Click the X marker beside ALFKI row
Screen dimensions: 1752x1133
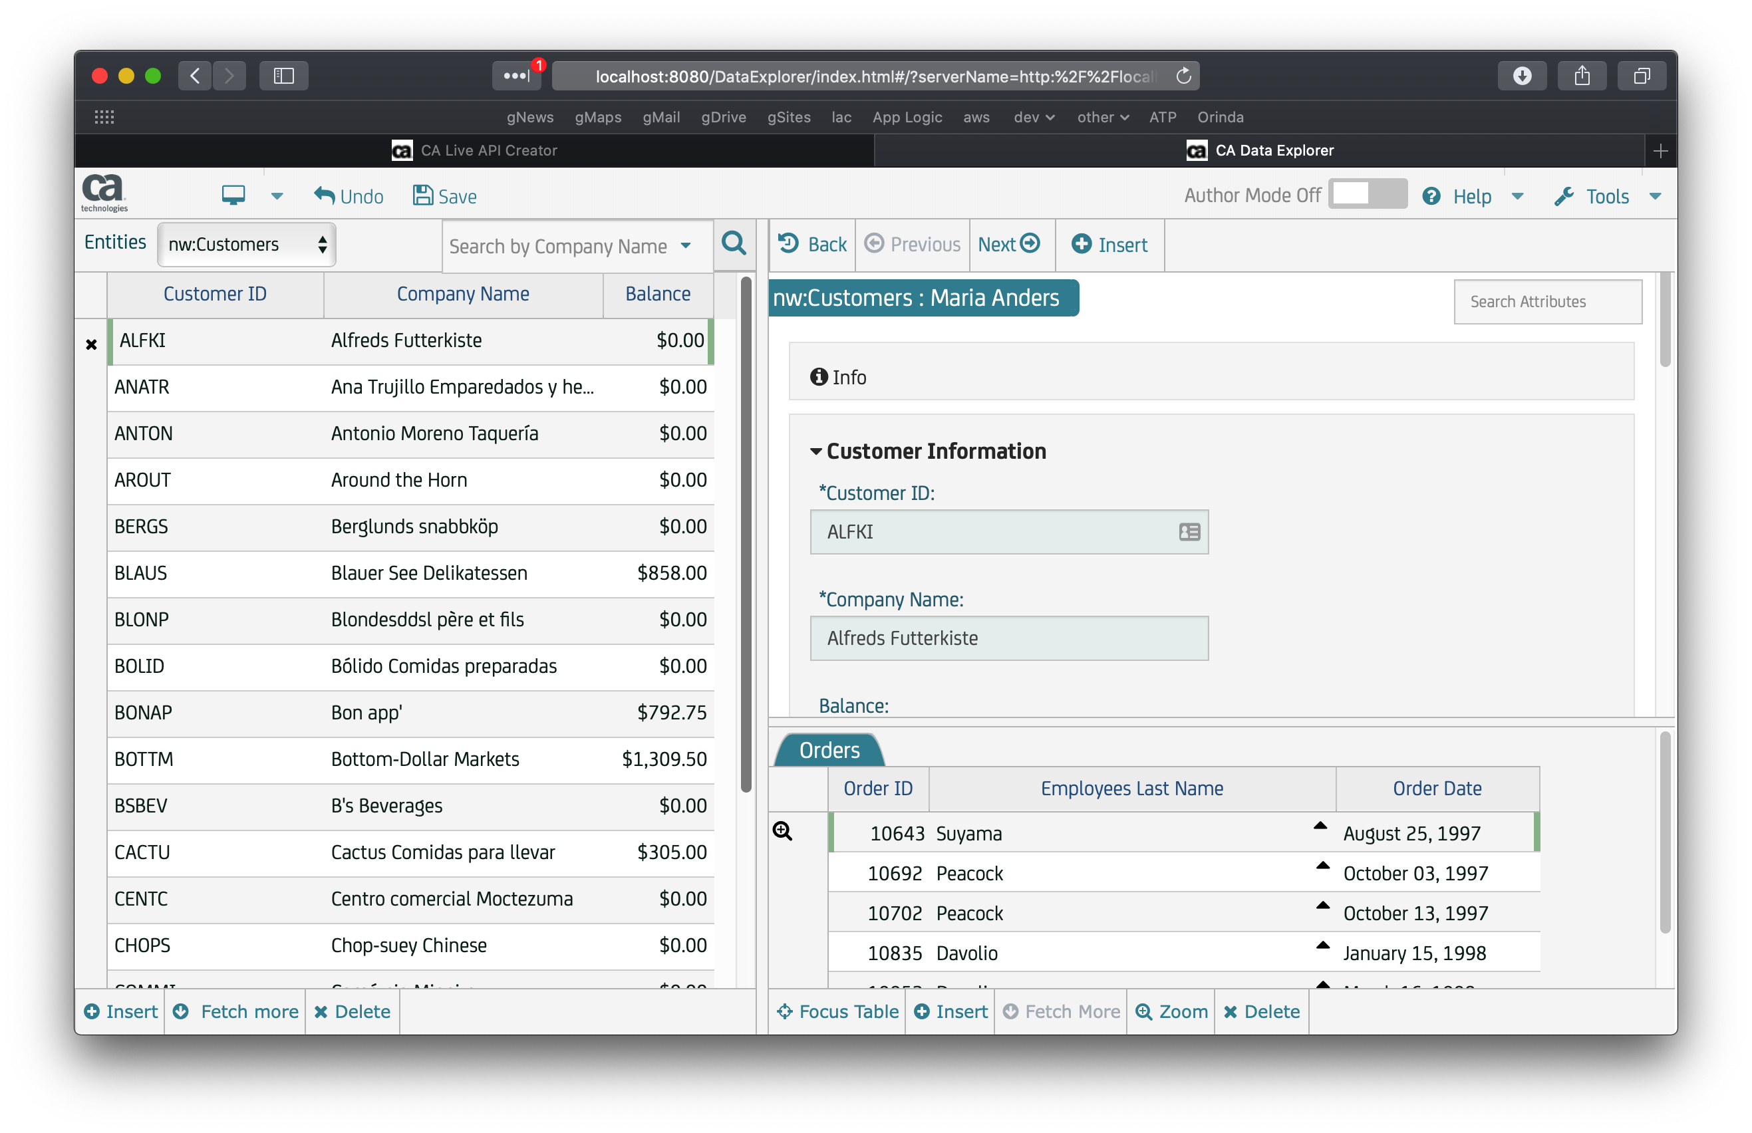[x=91, y=344]
